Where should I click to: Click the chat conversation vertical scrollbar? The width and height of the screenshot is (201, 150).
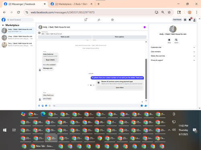[146, 79]
